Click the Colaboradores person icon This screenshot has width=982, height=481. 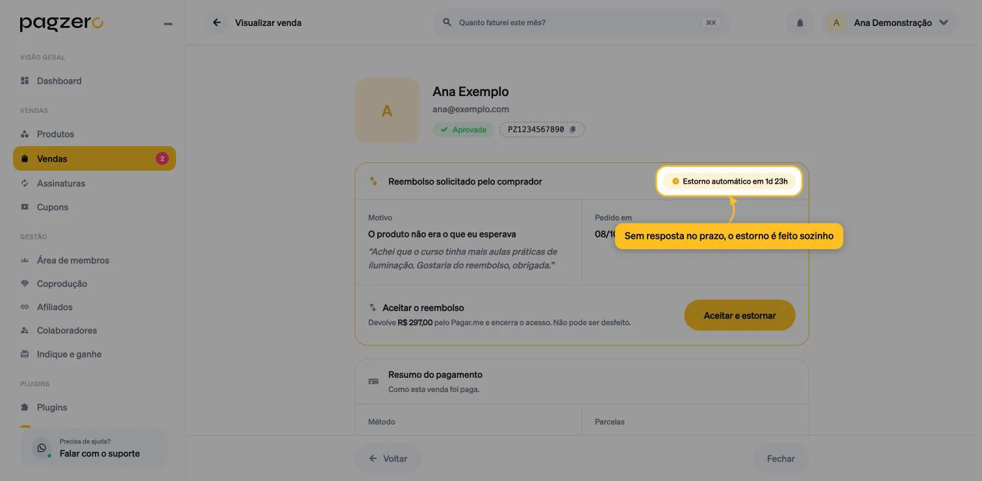tap(25, 330)
